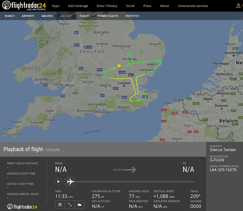243x211 pixels.
Task: Click the FROM N/A origin field
Action: coord(61,168)
